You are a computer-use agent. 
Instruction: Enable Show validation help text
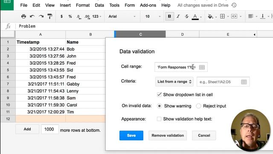pos(159,119)
